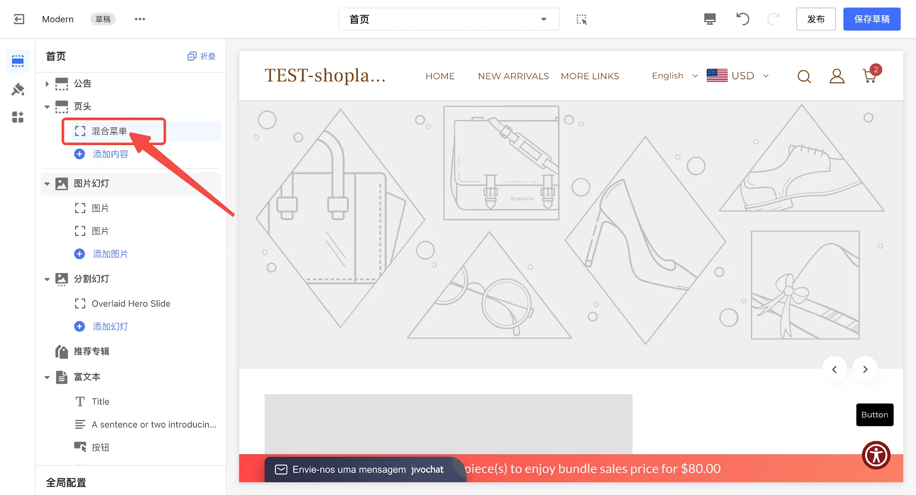Open the add apps blocks icon
The width and height of the screenshot is (916, 495).
point(18,117)
